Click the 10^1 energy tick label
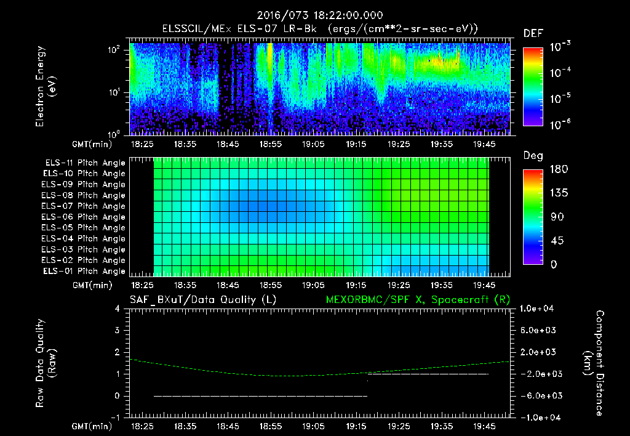The image size is (630, 436). 114,92
